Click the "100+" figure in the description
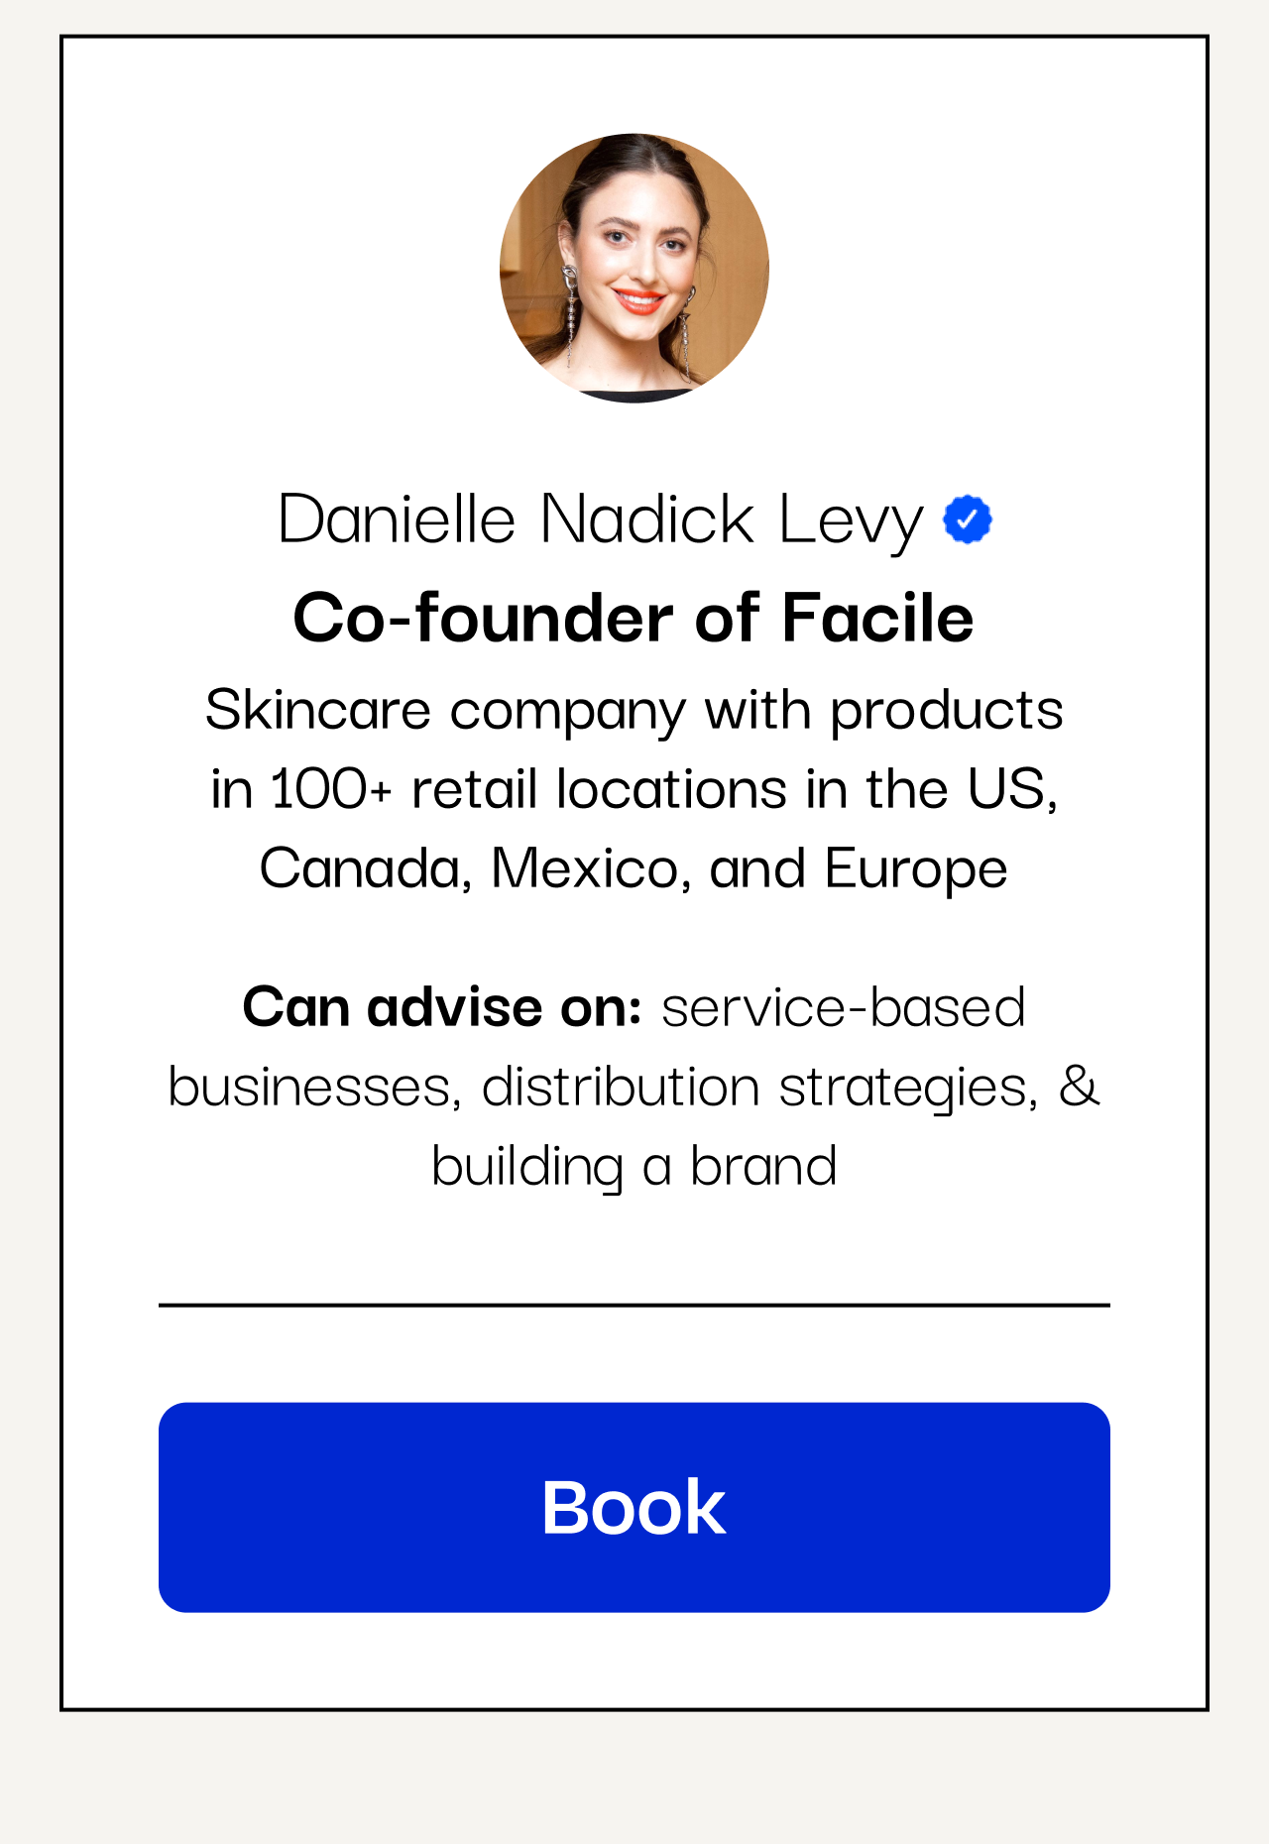 (x=330, y=789)
